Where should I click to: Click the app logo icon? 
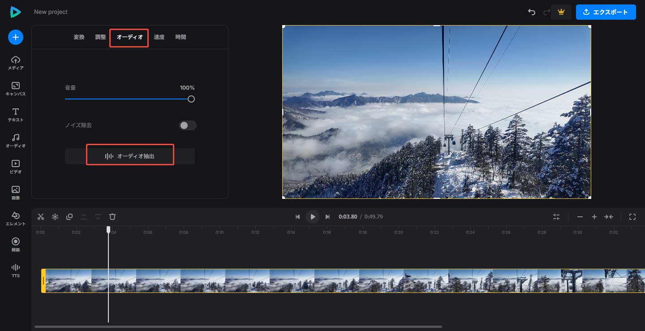point(15,12)
